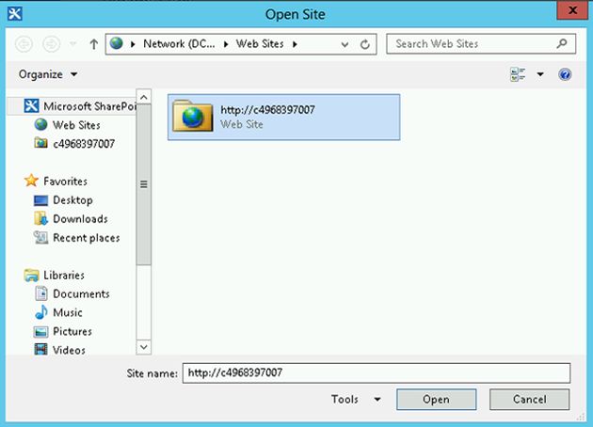
Task: Click the site icon beside c4968397007
Action: 40,143
